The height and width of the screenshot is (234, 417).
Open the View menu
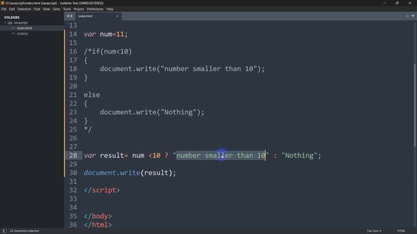click(46, 9)
